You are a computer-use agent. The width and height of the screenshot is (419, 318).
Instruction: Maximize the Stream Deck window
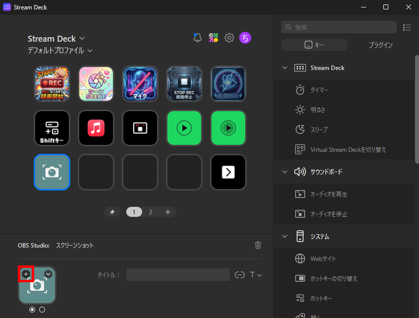386,7
